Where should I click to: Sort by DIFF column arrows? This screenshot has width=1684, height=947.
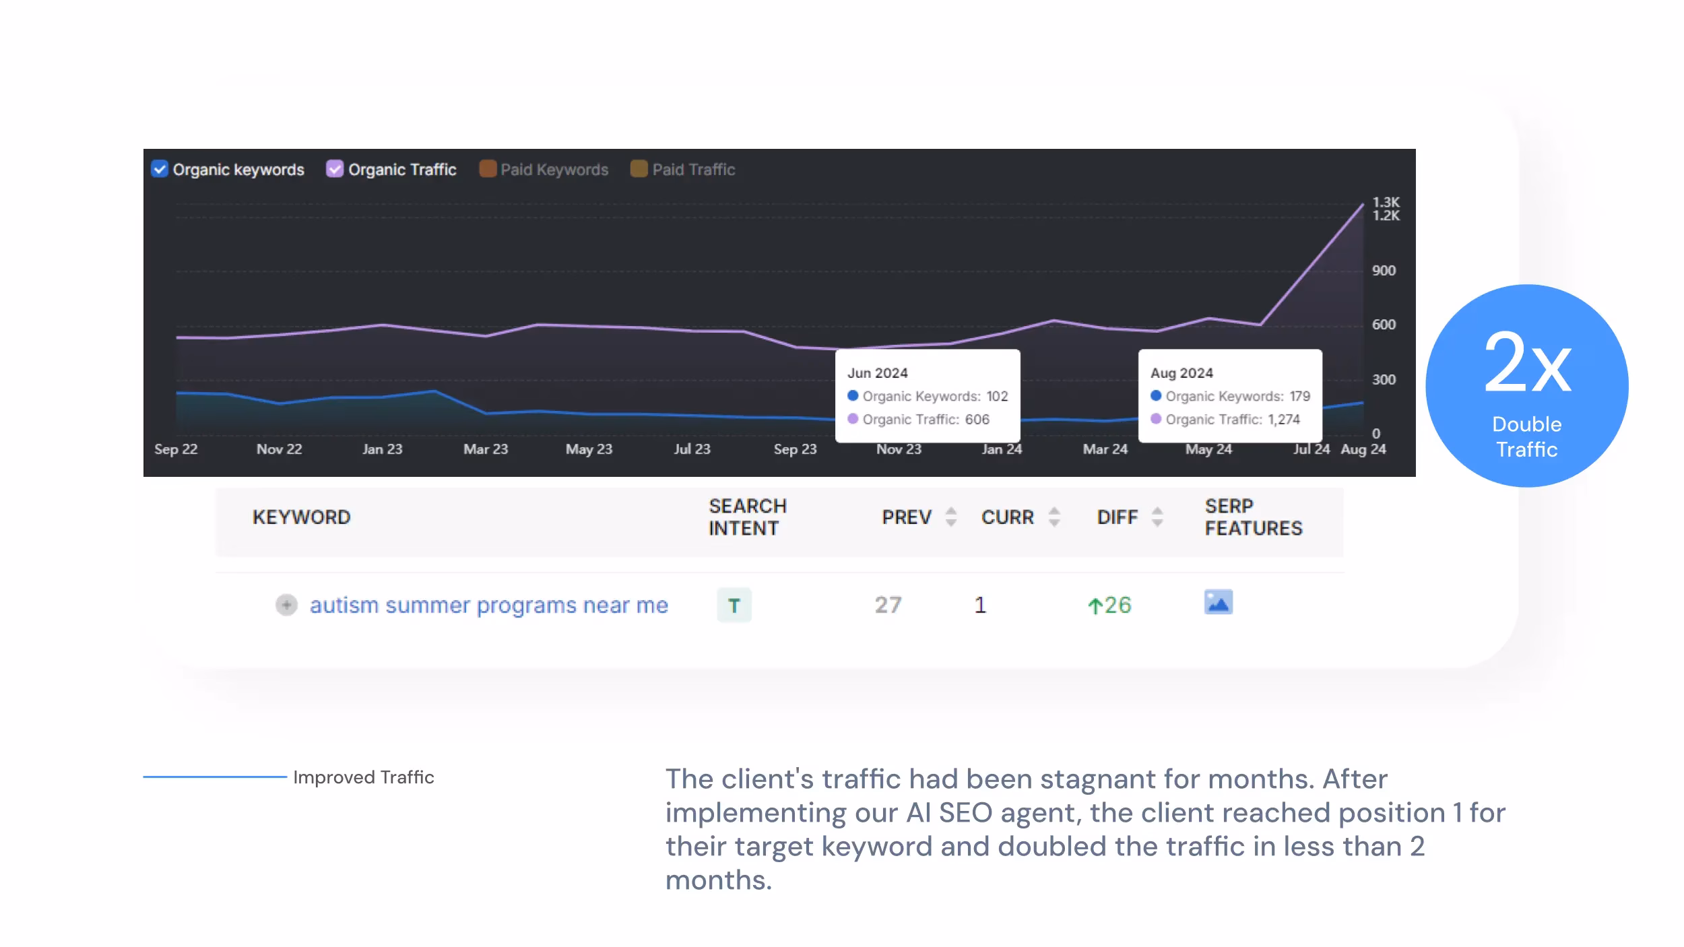1157,517
